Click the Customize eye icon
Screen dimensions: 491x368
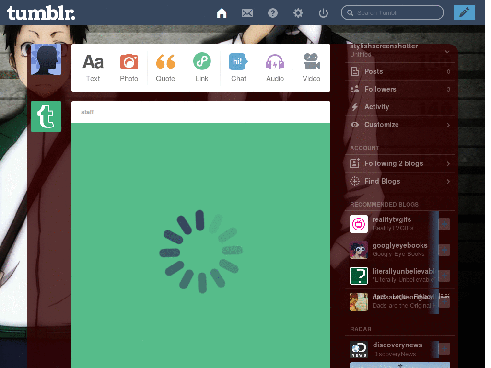point(355,125)
